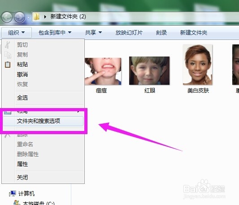Go back with the Back arrow button

point(7,17)
